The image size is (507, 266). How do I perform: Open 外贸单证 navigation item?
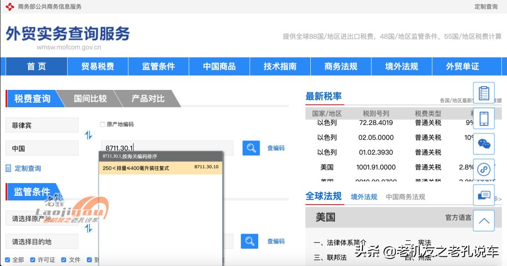tap(462, 66)
